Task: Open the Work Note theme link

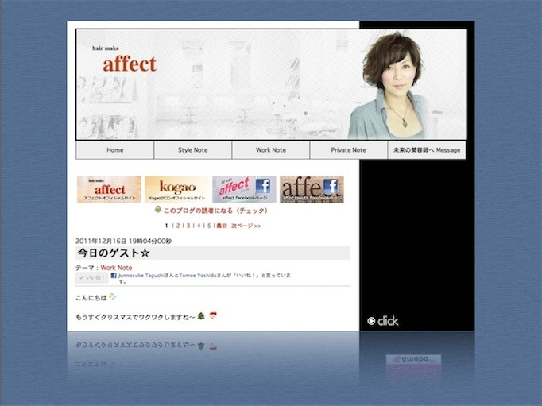Action: point(116,268)
